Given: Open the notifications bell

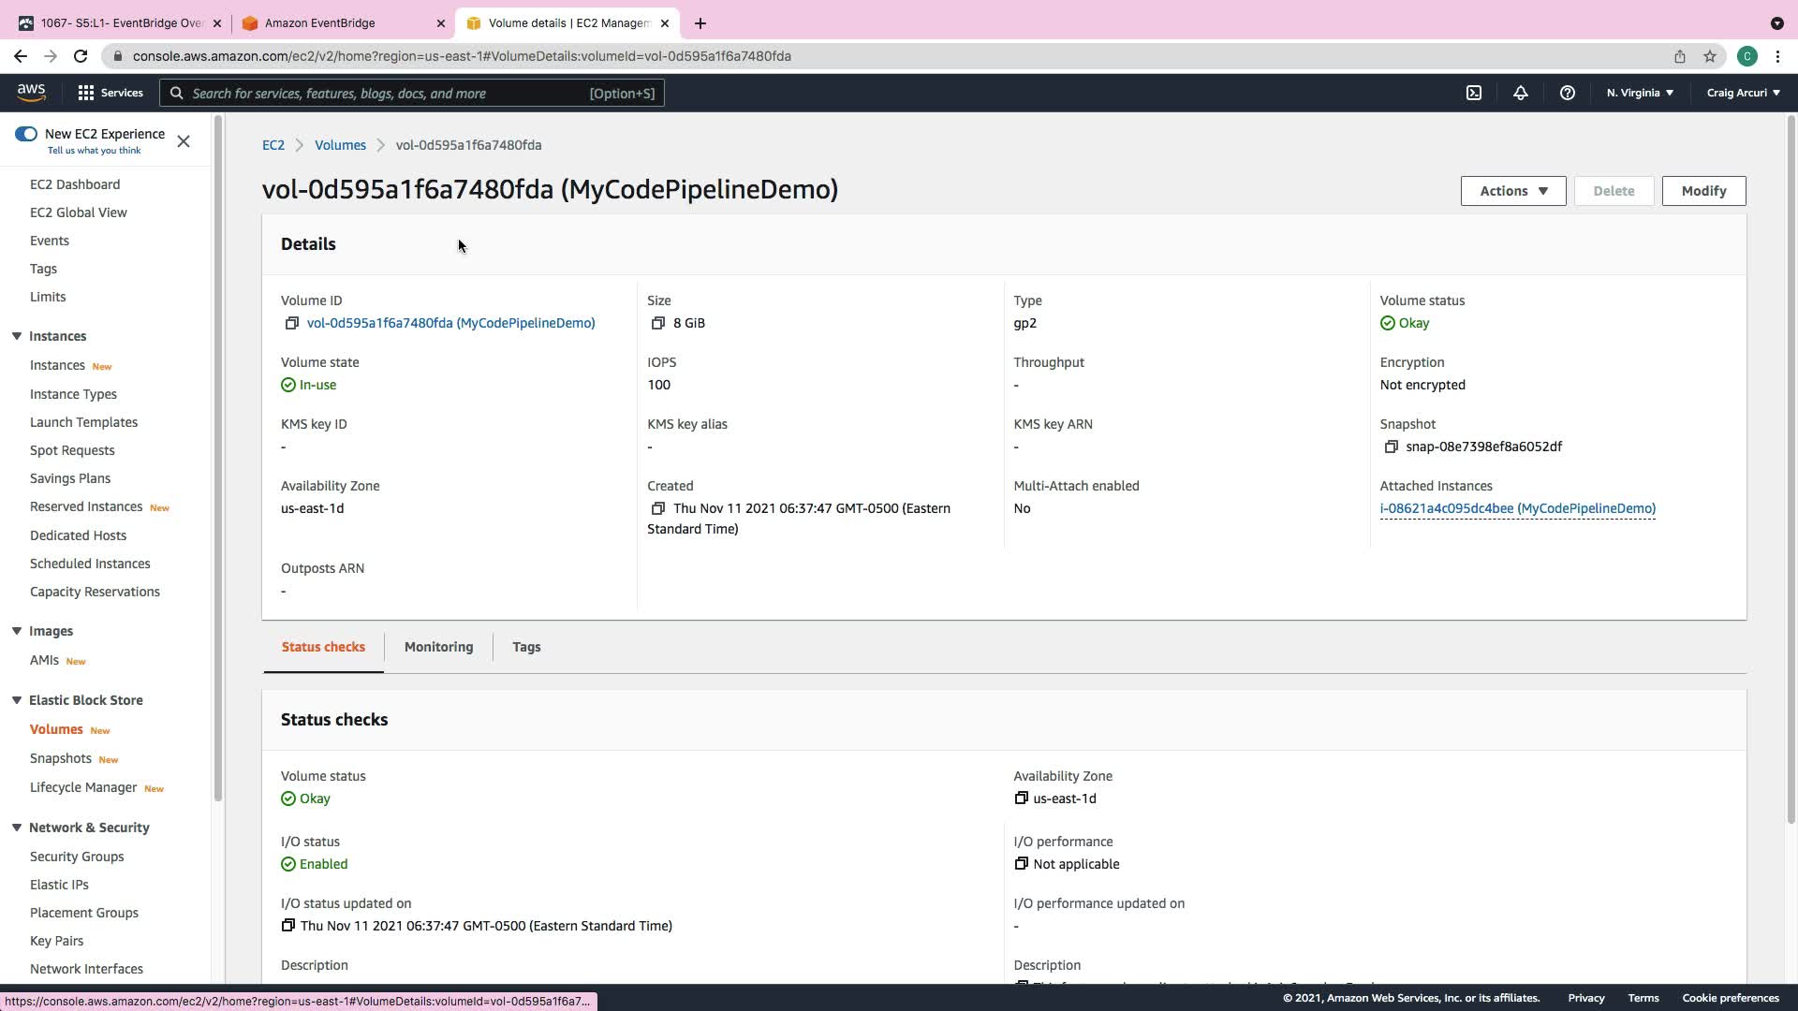Looking at the screenshot, I should 1521,93.
